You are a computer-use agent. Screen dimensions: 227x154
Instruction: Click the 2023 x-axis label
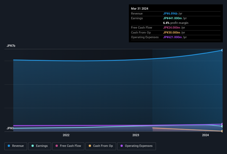(x=136, y=135)
